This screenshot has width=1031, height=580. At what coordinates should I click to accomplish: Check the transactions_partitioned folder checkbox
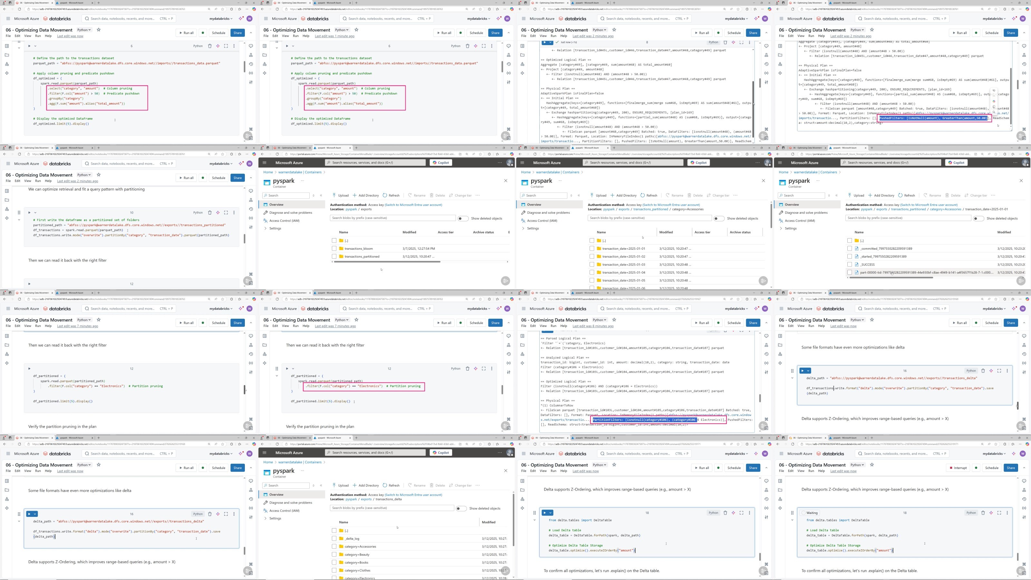click(334, 256)
